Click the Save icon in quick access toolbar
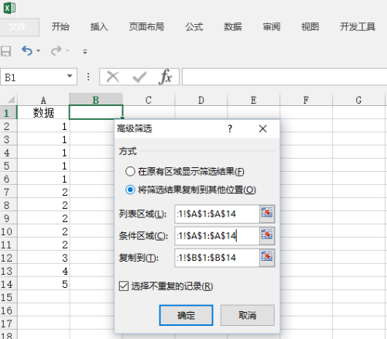The width and height of the screenshot is (387, 339). [x=6, y=51]
